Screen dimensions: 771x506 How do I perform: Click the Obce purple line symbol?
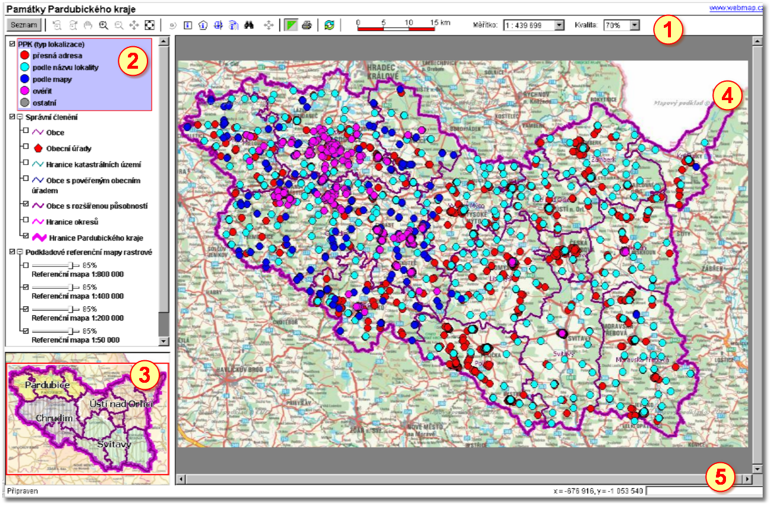click(37, 132)
